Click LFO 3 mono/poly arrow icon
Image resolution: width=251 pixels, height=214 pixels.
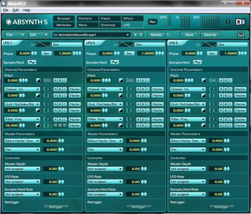[x=198, y=45]
